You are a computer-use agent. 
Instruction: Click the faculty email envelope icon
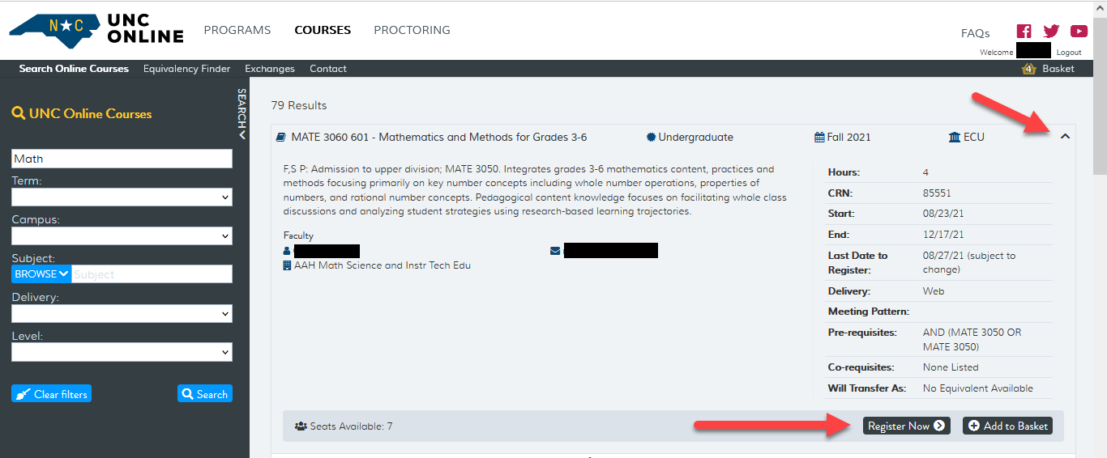pos(555,251)
